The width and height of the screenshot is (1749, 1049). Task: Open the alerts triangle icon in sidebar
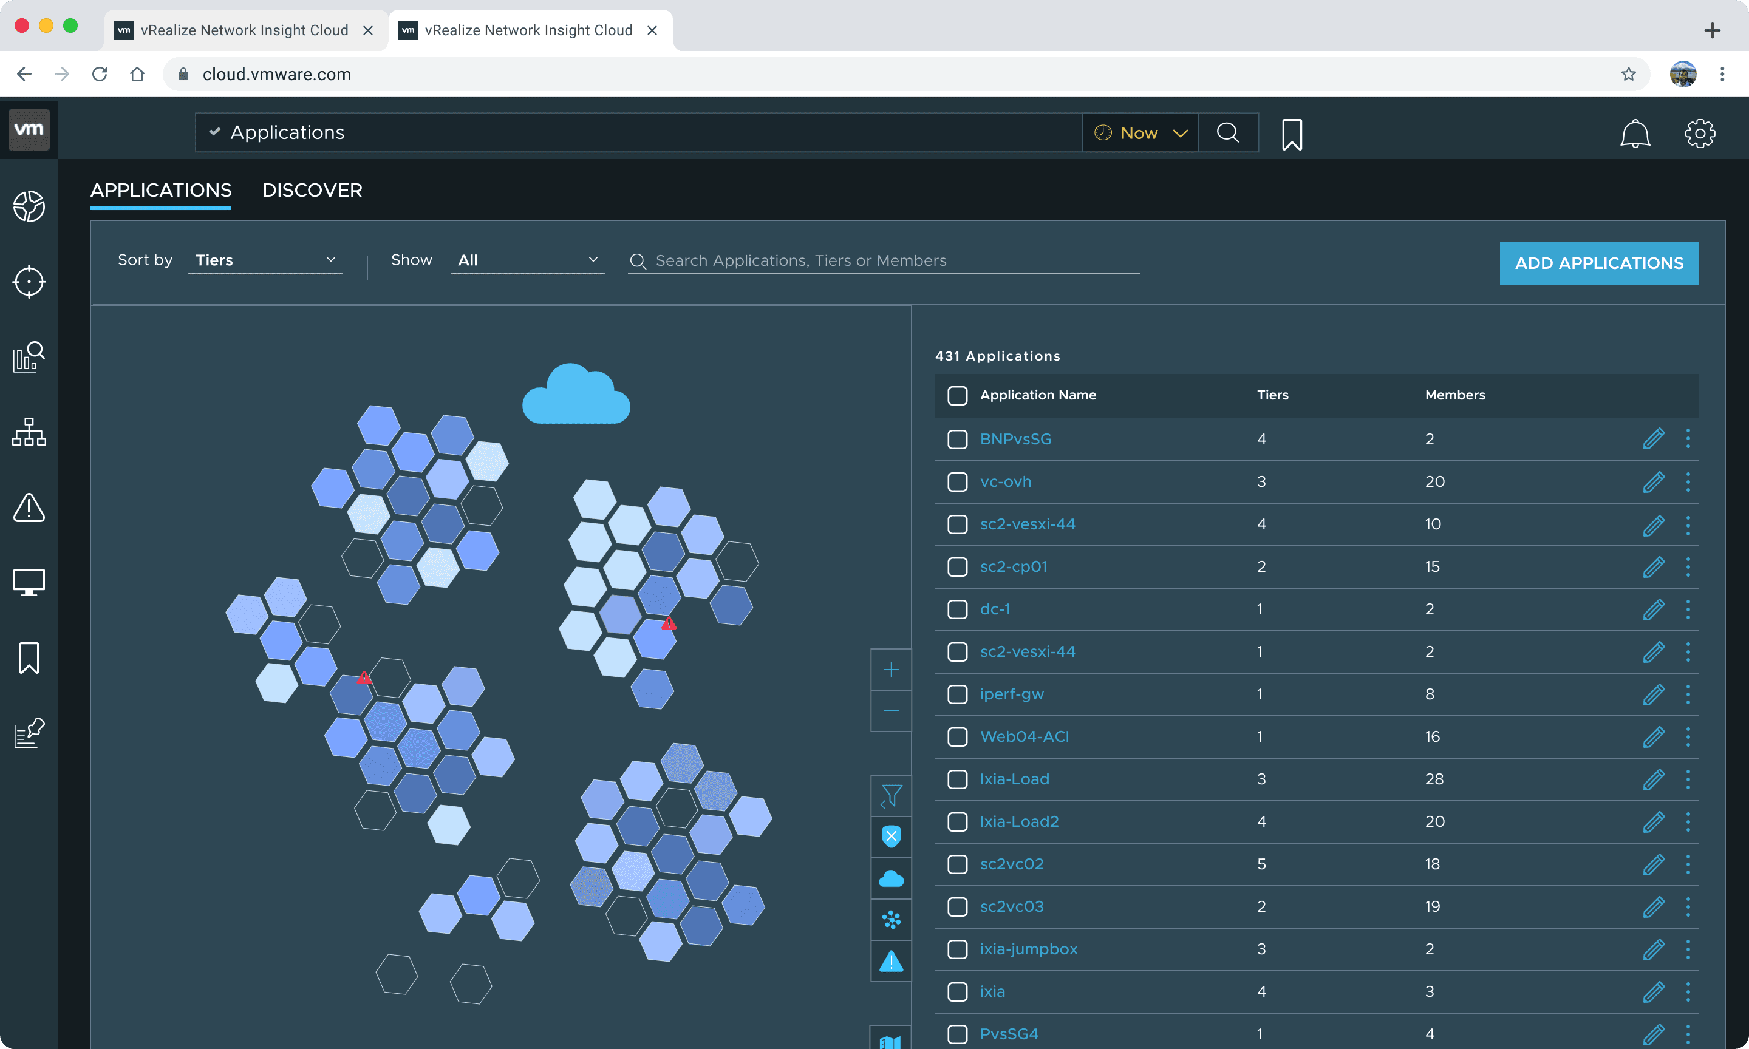(29, 508)
